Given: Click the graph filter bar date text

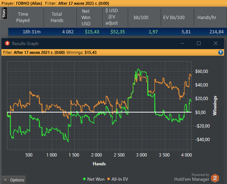Looking at the screenshot, I should click(x=39, y=52).
